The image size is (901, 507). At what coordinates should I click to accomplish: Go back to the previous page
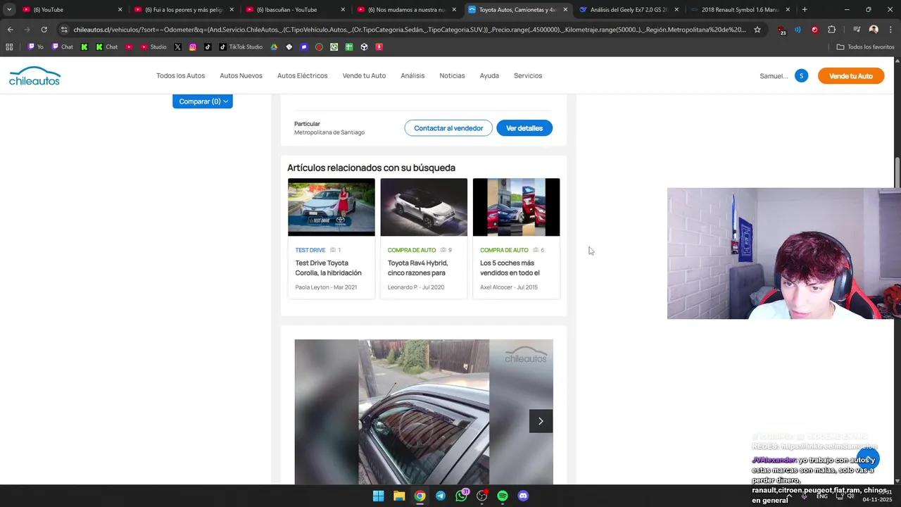tap(10, 30)
